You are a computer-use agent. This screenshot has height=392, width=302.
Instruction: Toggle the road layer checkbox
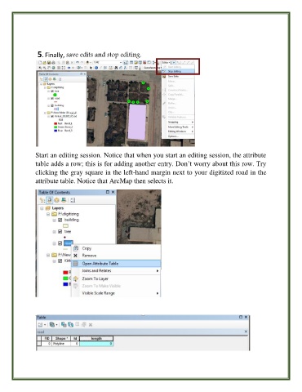[60, 243]
